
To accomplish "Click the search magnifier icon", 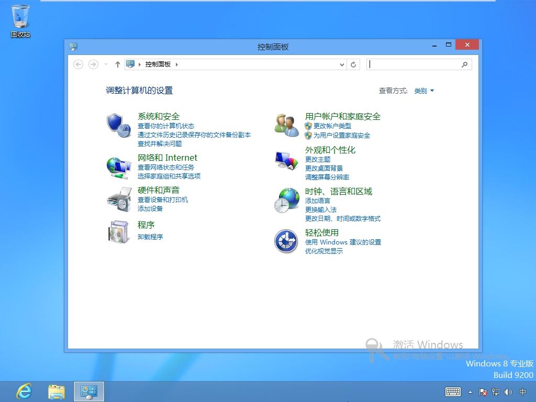I will tap(464, 64).
